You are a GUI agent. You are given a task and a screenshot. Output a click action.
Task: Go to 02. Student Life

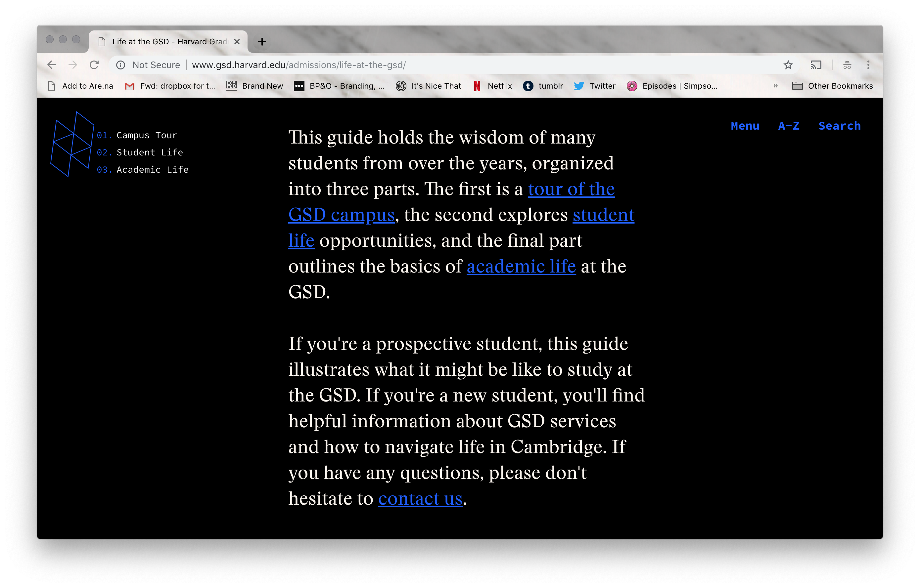[x=140, y=152]
